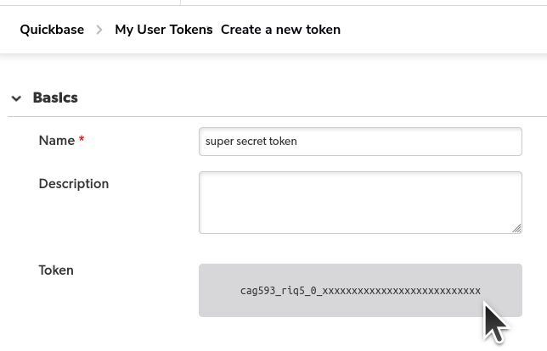Click the cag593_riq5_0 token string

click(x=360, y=291)
